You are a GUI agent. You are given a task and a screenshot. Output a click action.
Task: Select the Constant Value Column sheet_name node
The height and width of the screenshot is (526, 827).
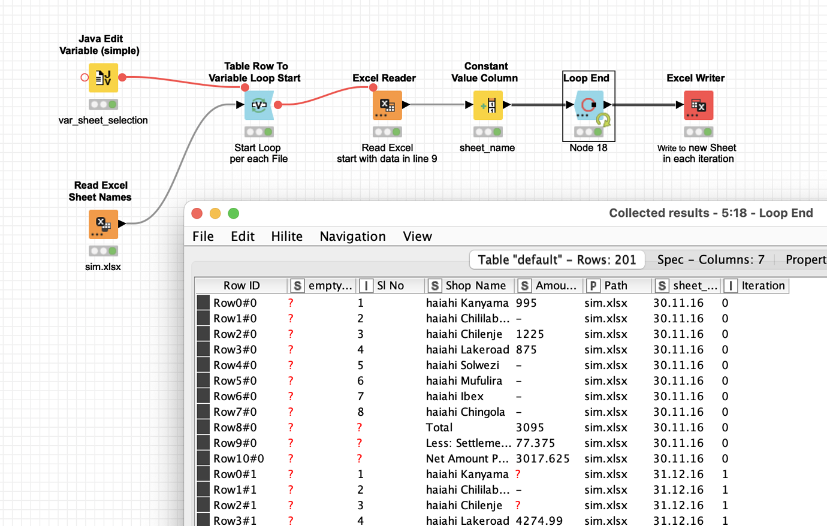coord(487,105)
